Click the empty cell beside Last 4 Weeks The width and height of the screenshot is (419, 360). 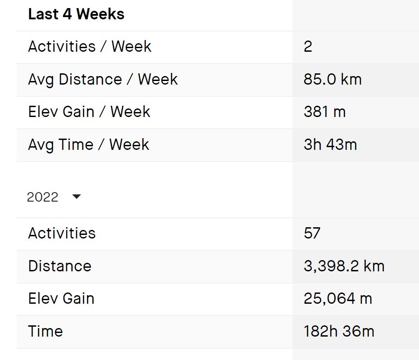(355, 15)
